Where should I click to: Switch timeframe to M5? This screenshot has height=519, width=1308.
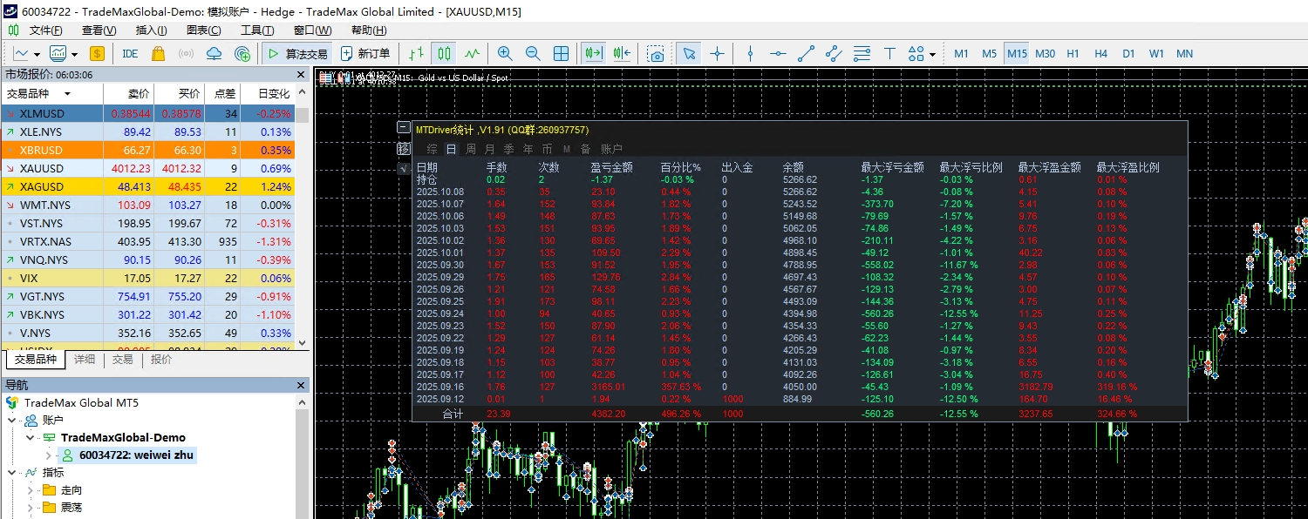(989, 53)
